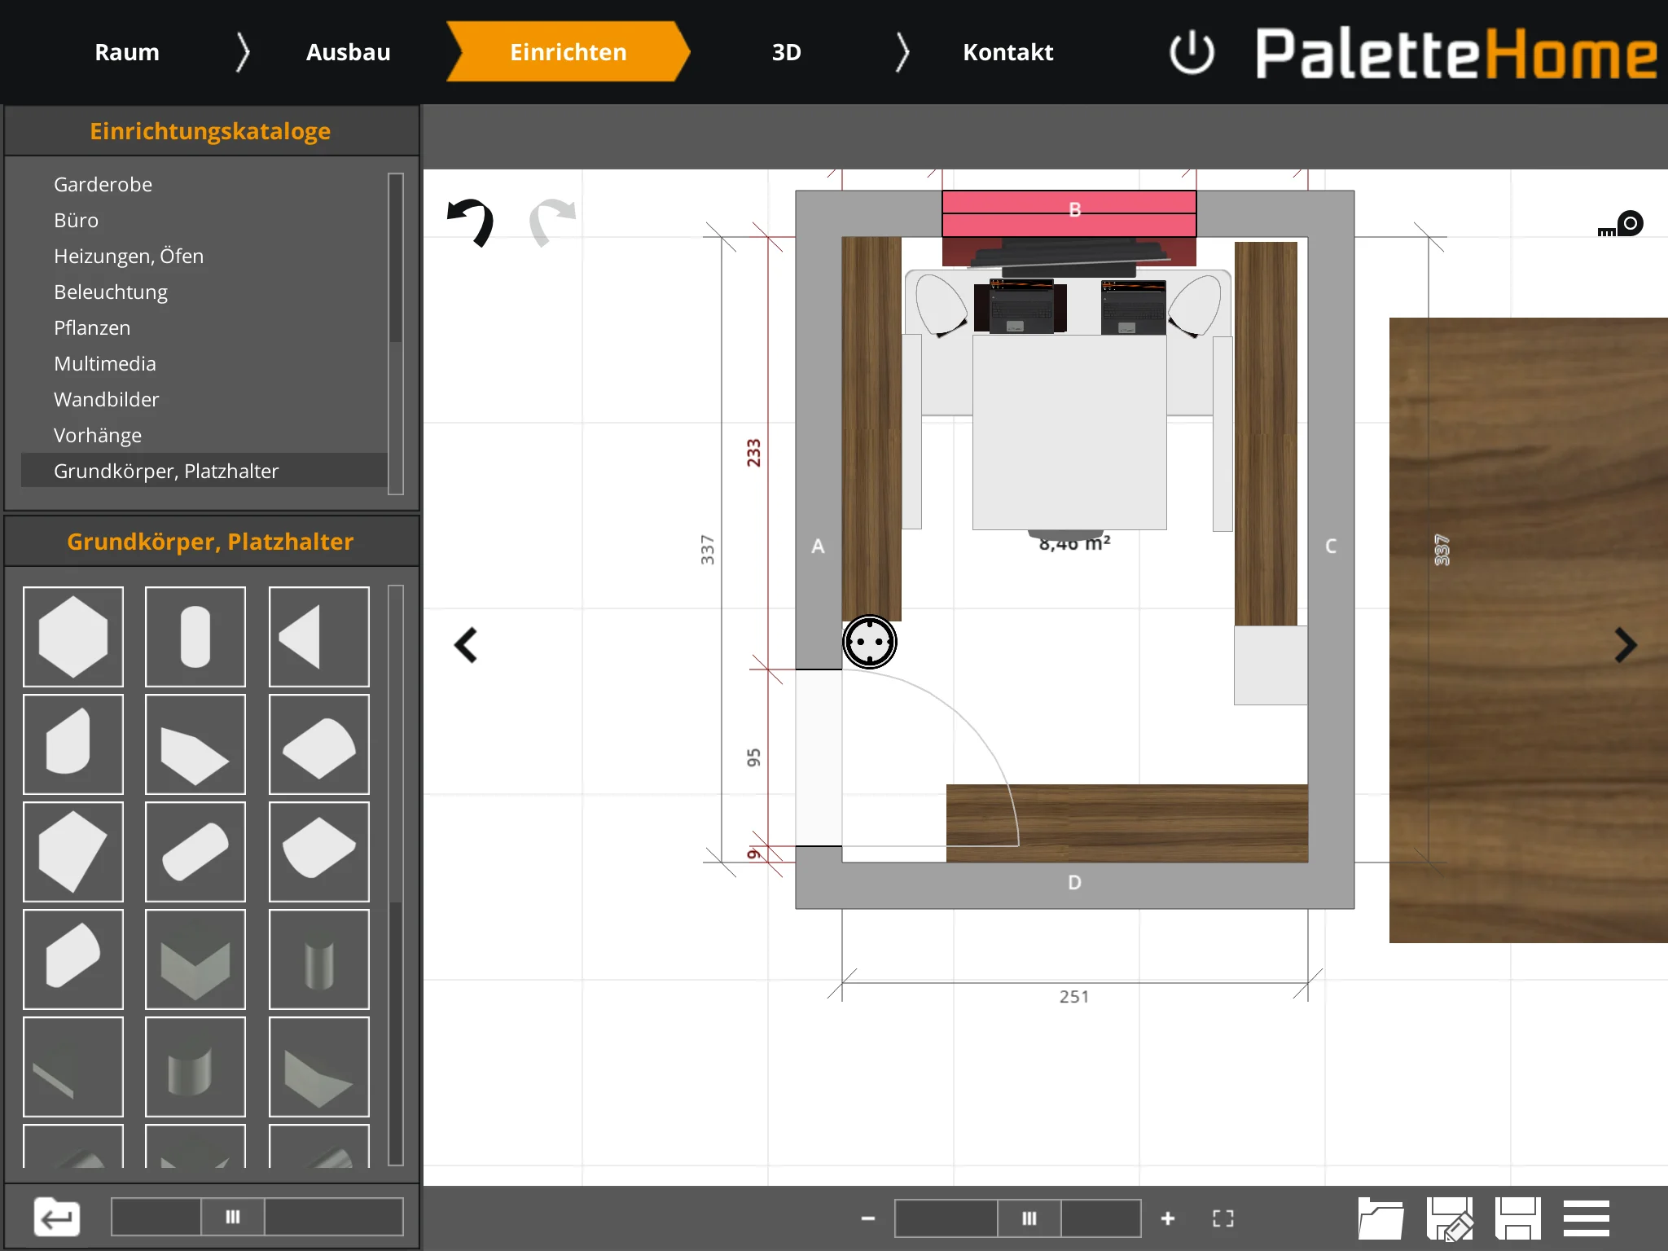Click the save-as disk with pencil icon
Image resolution: width=1668 pixels, height=1251 pixels.
(x=1450, y=1218)
